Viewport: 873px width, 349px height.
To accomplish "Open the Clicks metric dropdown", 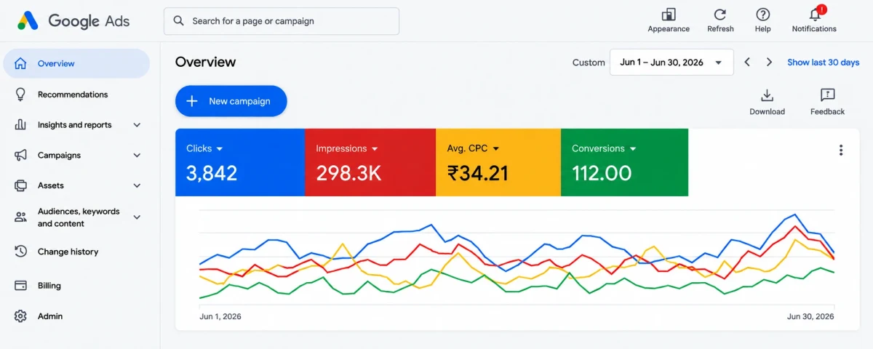I will 220,149.
